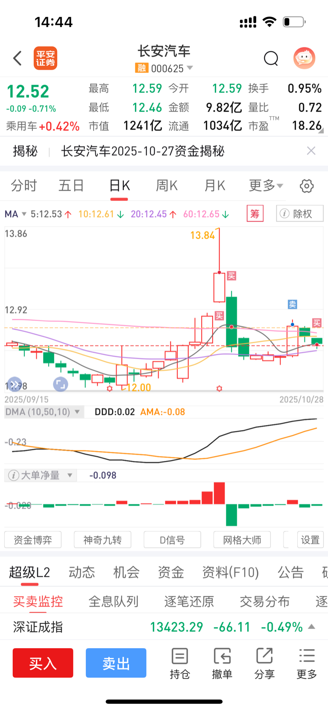
Task: Expand the stock code 000625 dropdown arrow
Action: 190,68
